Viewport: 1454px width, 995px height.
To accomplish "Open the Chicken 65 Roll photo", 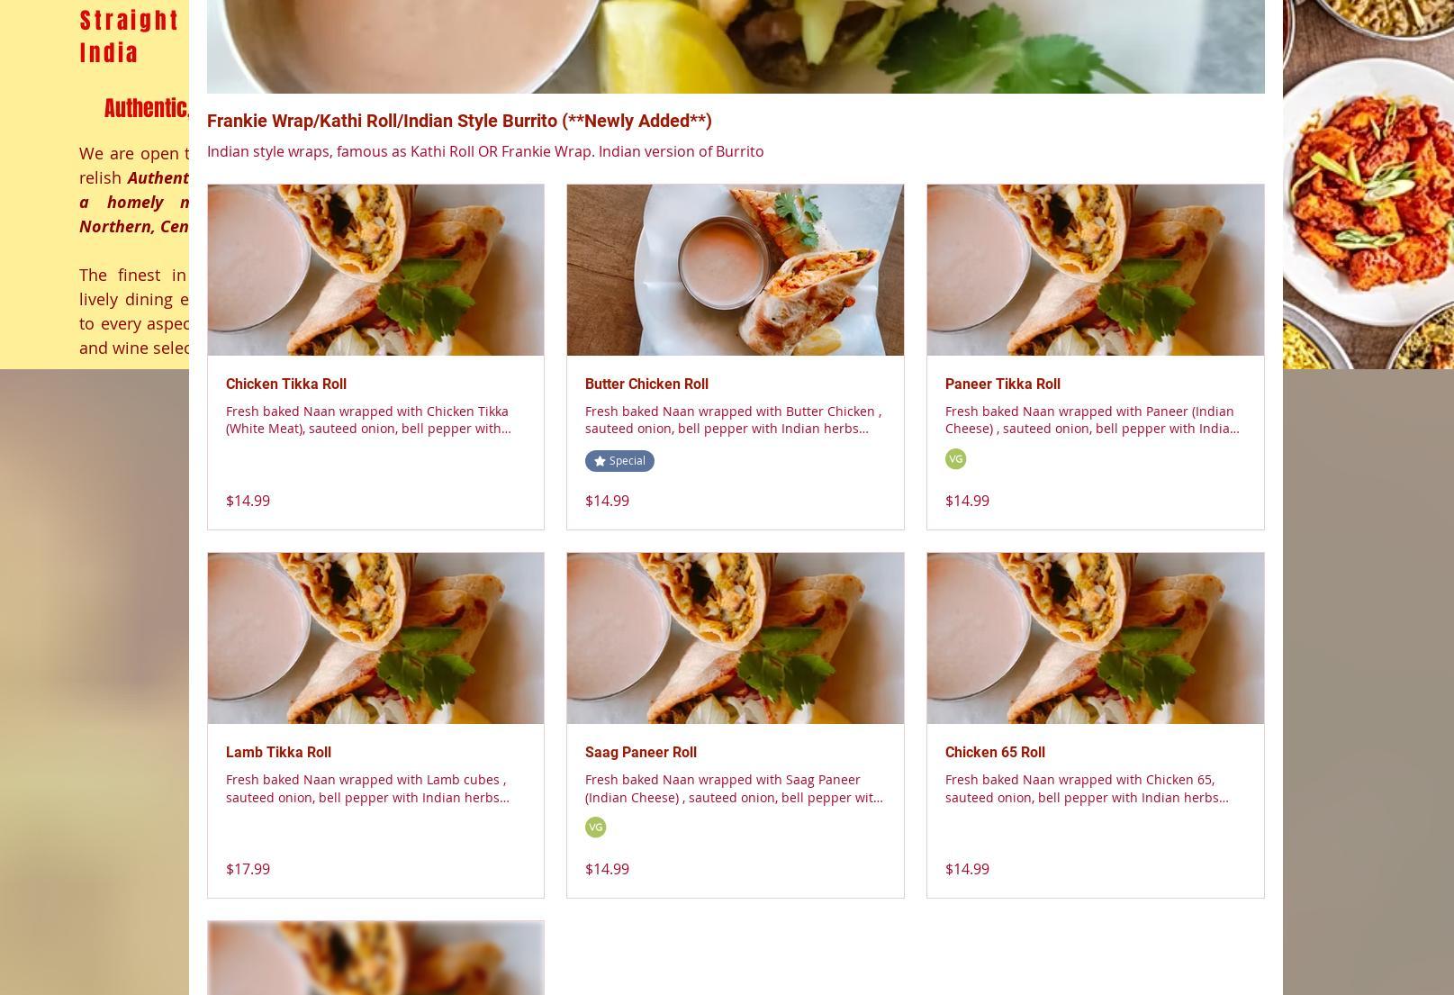I will click(x=1095, y=638).
